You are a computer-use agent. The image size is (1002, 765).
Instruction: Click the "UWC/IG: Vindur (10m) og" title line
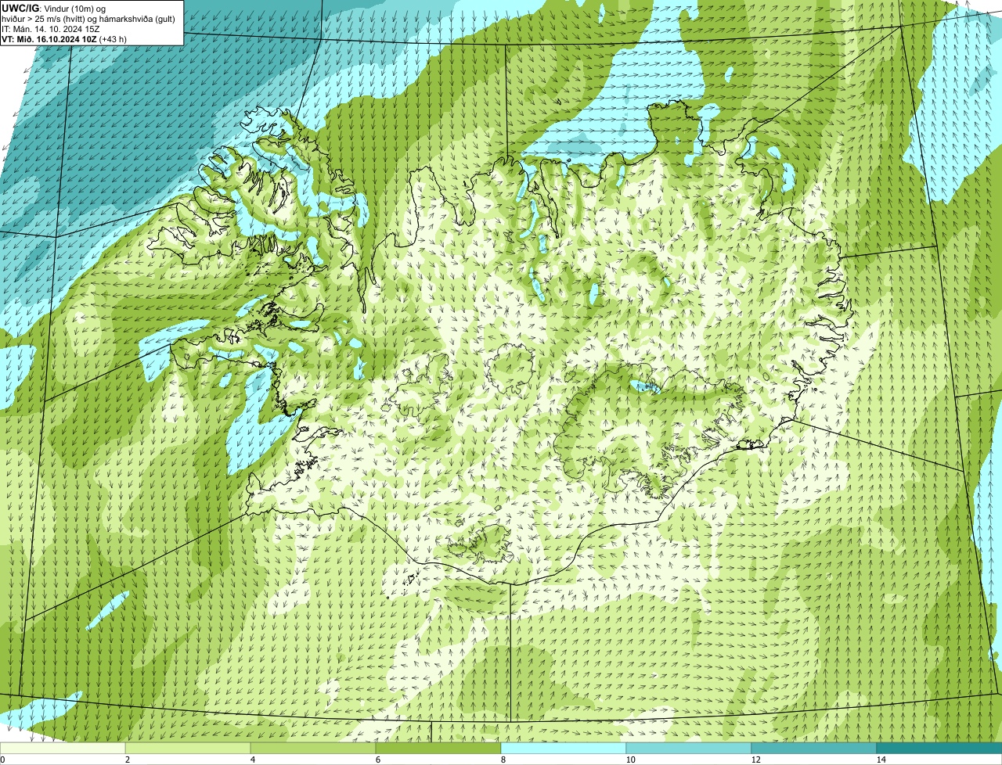click(53, 8)
